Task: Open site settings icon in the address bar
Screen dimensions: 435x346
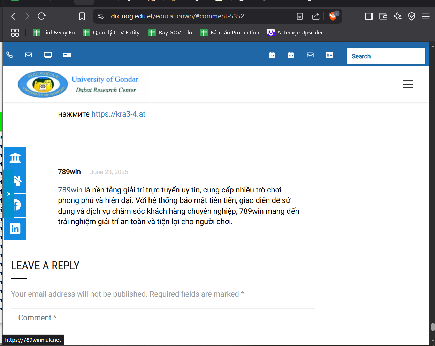Action: [101, 16]
